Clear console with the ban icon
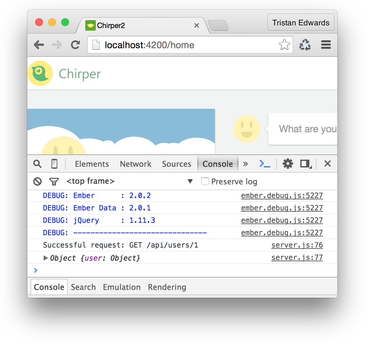368x344 pixels. 37,181
